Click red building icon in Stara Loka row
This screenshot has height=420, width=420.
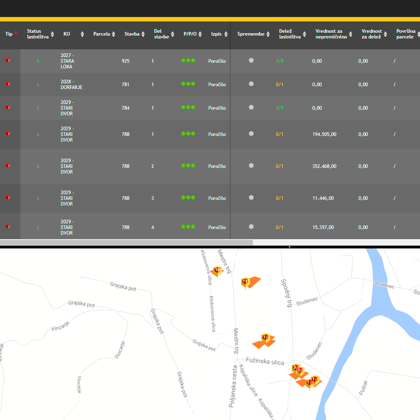(8, 61)
